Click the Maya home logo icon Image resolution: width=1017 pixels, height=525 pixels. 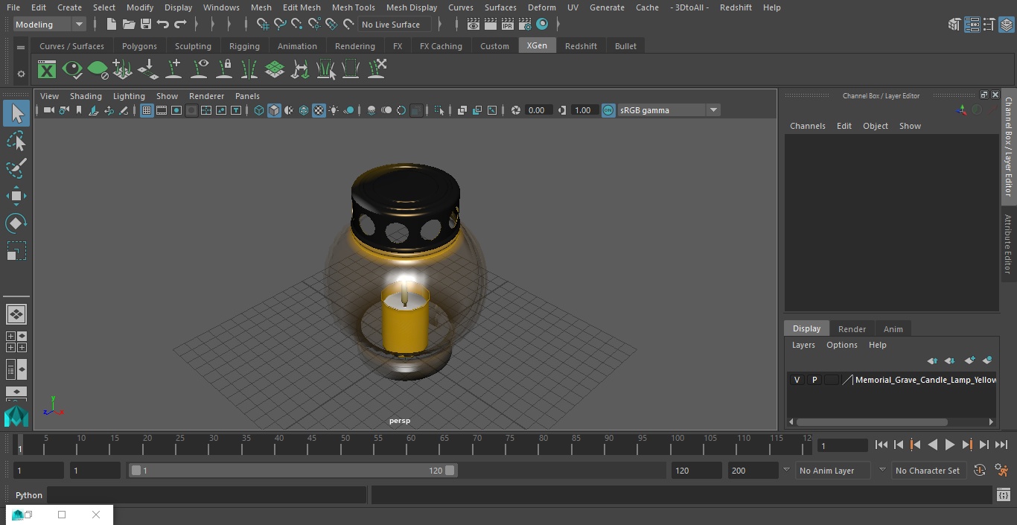tap(16, 416)
